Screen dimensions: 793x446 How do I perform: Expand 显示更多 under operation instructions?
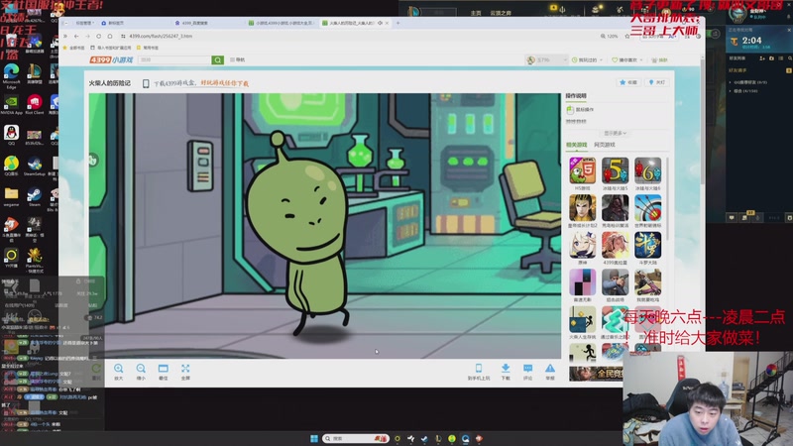coord(615,133)
